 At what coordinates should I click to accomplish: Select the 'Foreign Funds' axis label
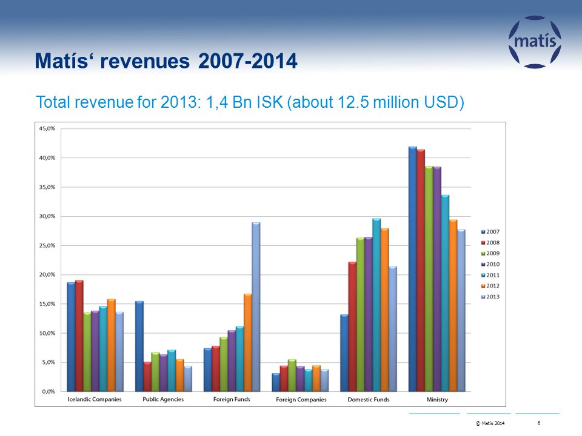point(232,399)
